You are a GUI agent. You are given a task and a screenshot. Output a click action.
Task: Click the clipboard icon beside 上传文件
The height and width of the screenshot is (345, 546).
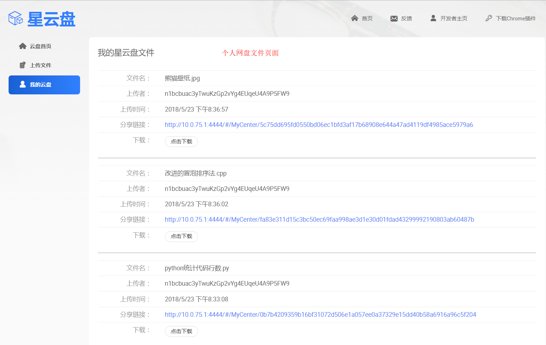tap(23, 65)
